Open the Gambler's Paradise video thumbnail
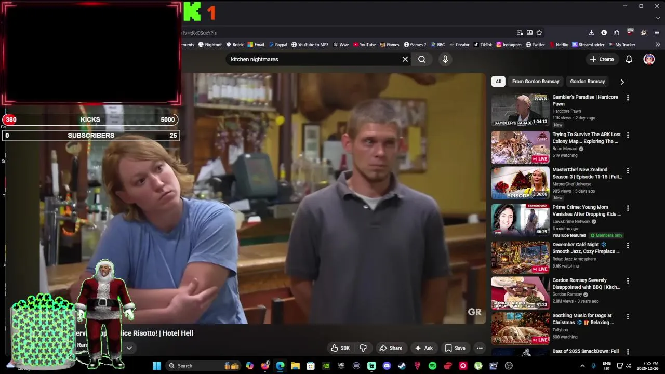The width and height of the screenshot is (665, 374). pos(520,110)
